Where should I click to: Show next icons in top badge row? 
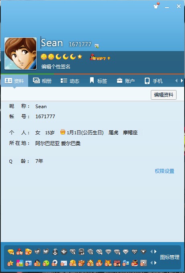[155, 251]
